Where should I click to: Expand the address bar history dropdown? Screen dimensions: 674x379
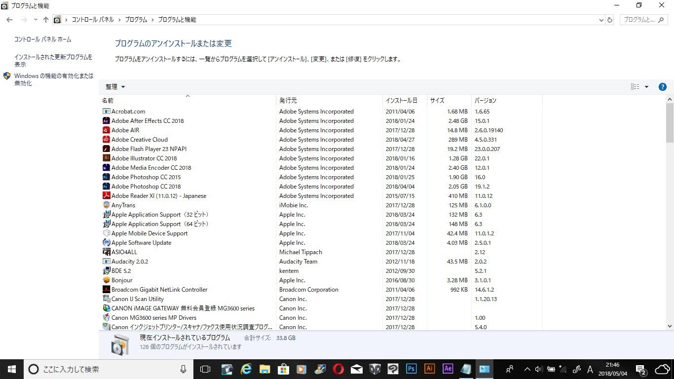tap(601, 20)
